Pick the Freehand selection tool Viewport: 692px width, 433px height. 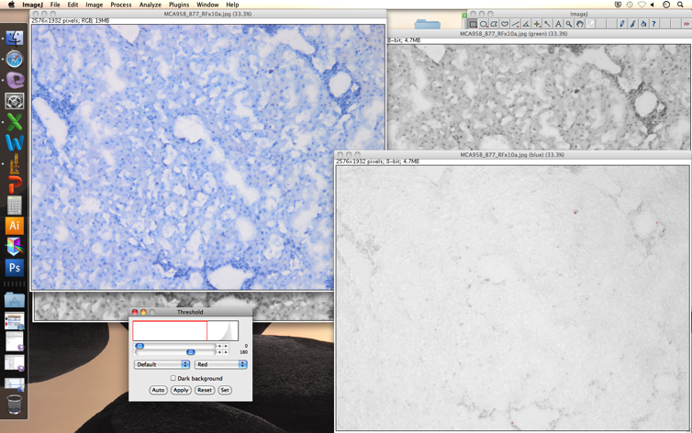tap(505, 24)
